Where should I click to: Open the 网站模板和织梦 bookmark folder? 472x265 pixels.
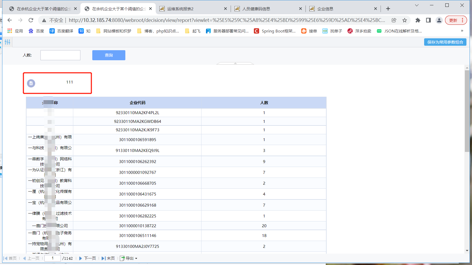114,31
